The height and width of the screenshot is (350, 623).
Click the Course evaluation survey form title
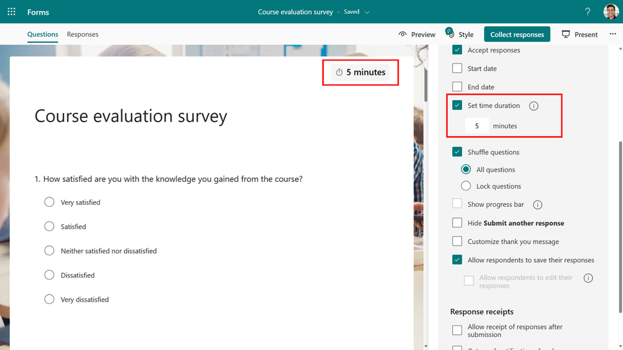[131, 116]
